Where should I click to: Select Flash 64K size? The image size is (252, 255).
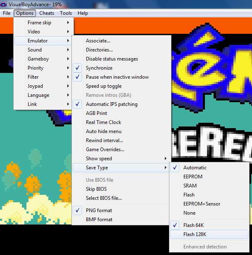[209, 225]
